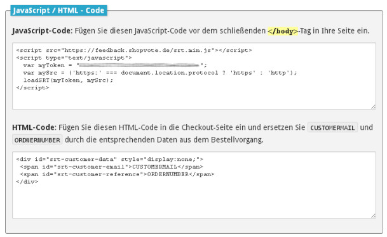387x237 pixels.
Task: Click the 'JavaScript-Code' bold label
Action: (x=41, y=31)
